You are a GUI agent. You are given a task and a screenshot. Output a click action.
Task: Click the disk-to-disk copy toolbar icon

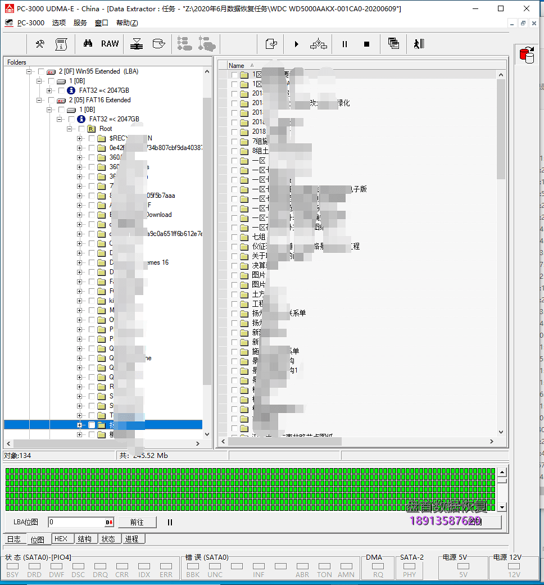tap(137, 44)
